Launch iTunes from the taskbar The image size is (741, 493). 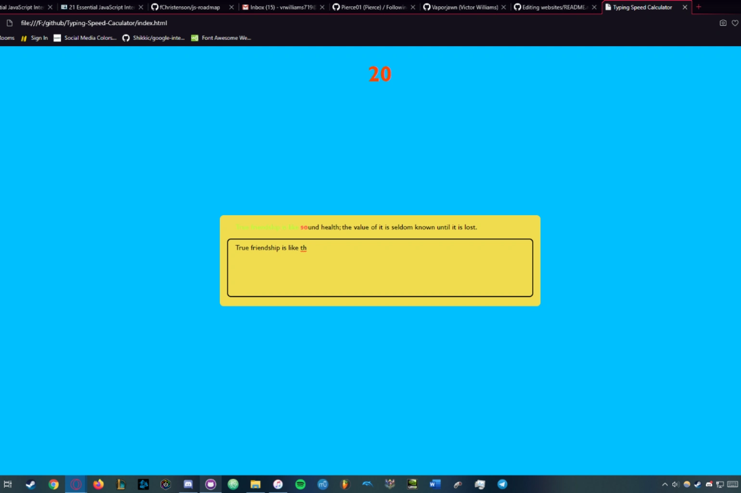click(278, 484)
